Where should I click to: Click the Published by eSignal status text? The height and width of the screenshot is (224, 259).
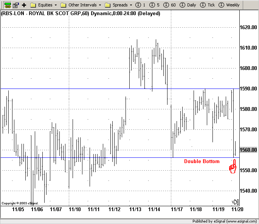(x=225, y=221)
